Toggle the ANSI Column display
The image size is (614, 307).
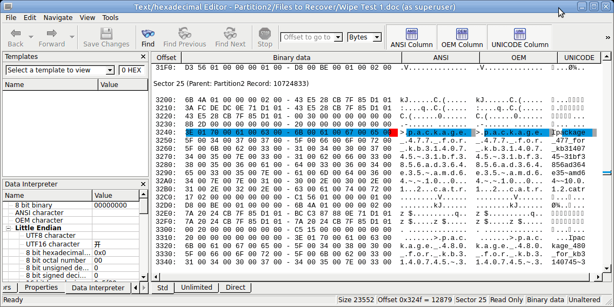(x=411, y=37)
